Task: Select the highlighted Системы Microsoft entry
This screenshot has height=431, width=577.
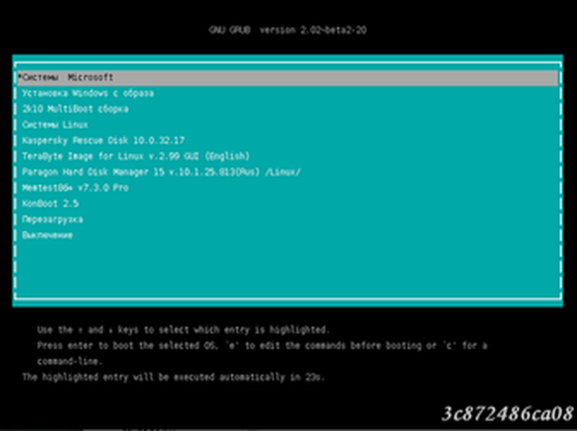Action: 287,78
